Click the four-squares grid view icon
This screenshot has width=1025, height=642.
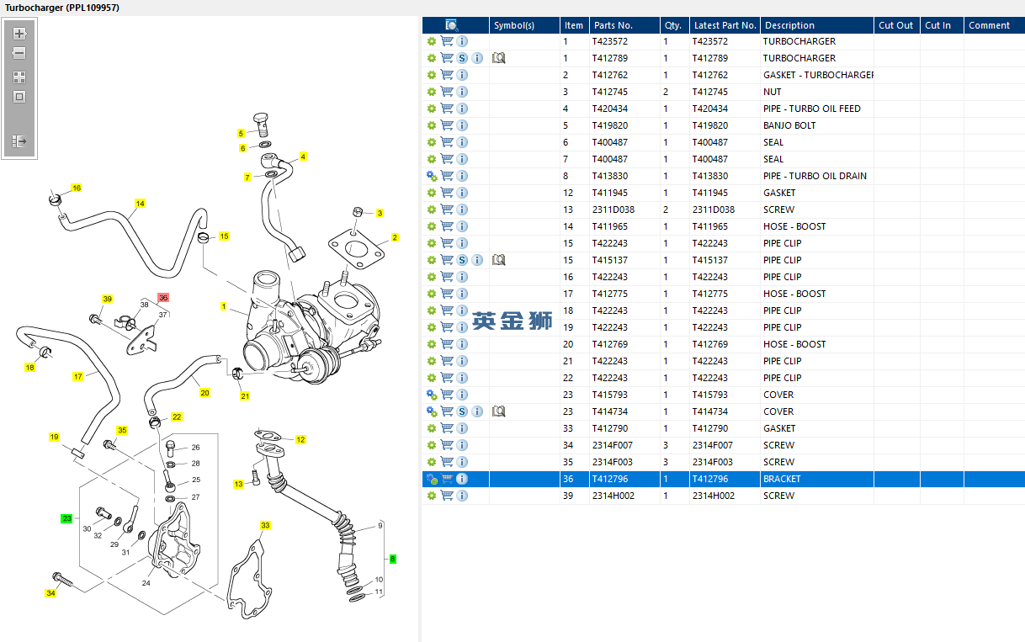pos(19,77)
